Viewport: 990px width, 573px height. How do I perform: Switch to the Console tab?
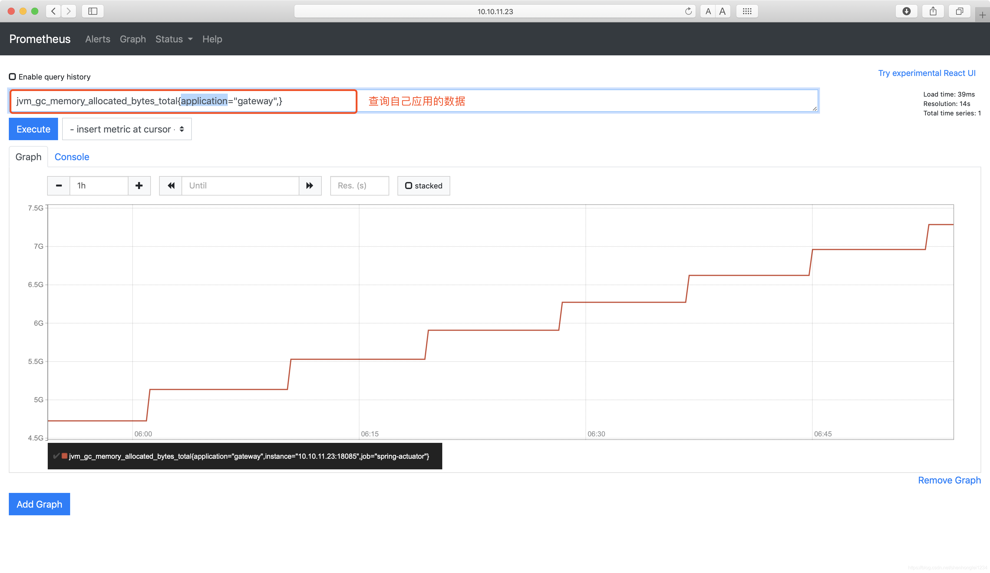point(72,157)
